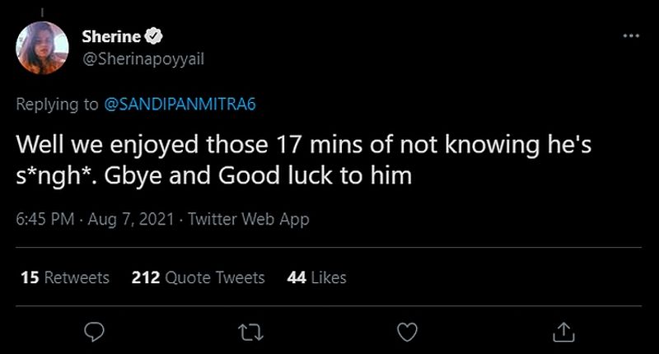This screenshot has width=659, height=354.
Task: Click the number 212 beside Quote Tweets
Action: [x=145, y=277]
